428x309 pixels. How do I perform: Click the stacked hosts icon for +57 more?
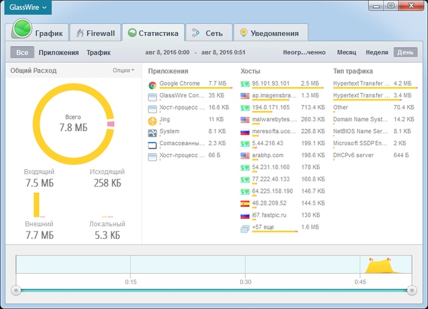(x=245, y=228)
